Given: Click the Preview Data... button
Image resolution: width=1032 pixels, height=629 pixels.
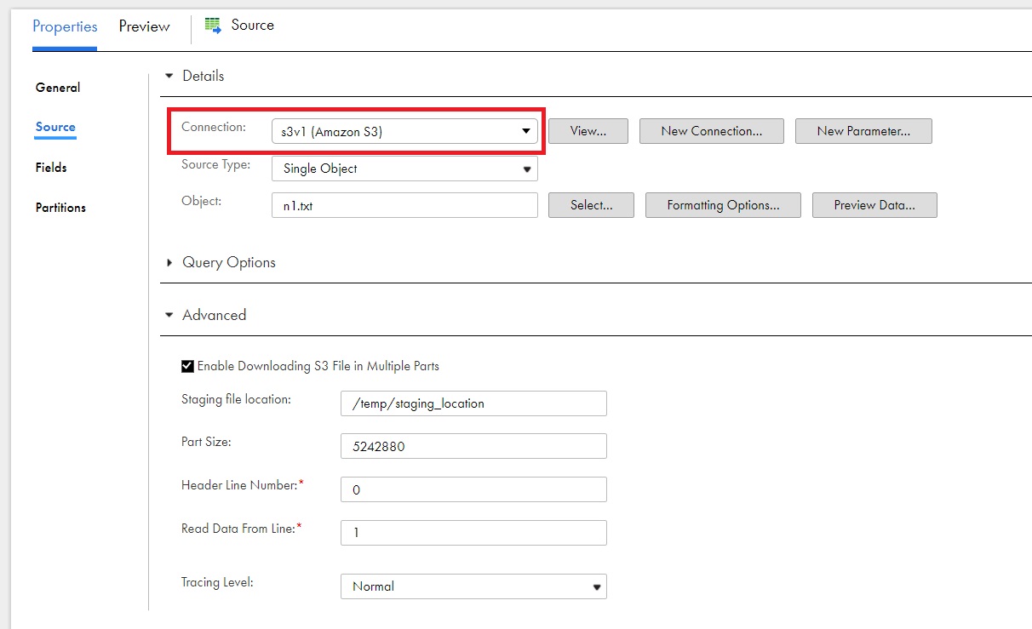Looking at the screenshot, I should tap(874, 205).
